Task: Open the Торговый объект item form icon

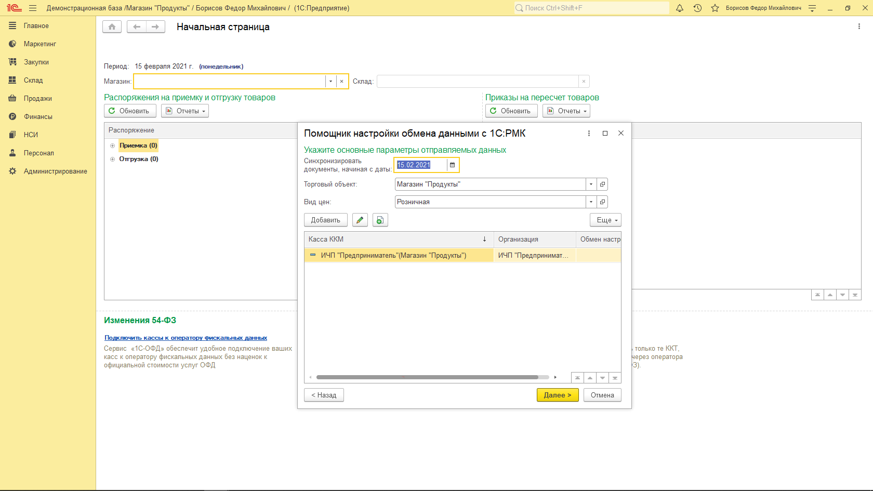Action: (x=602, y=184)
